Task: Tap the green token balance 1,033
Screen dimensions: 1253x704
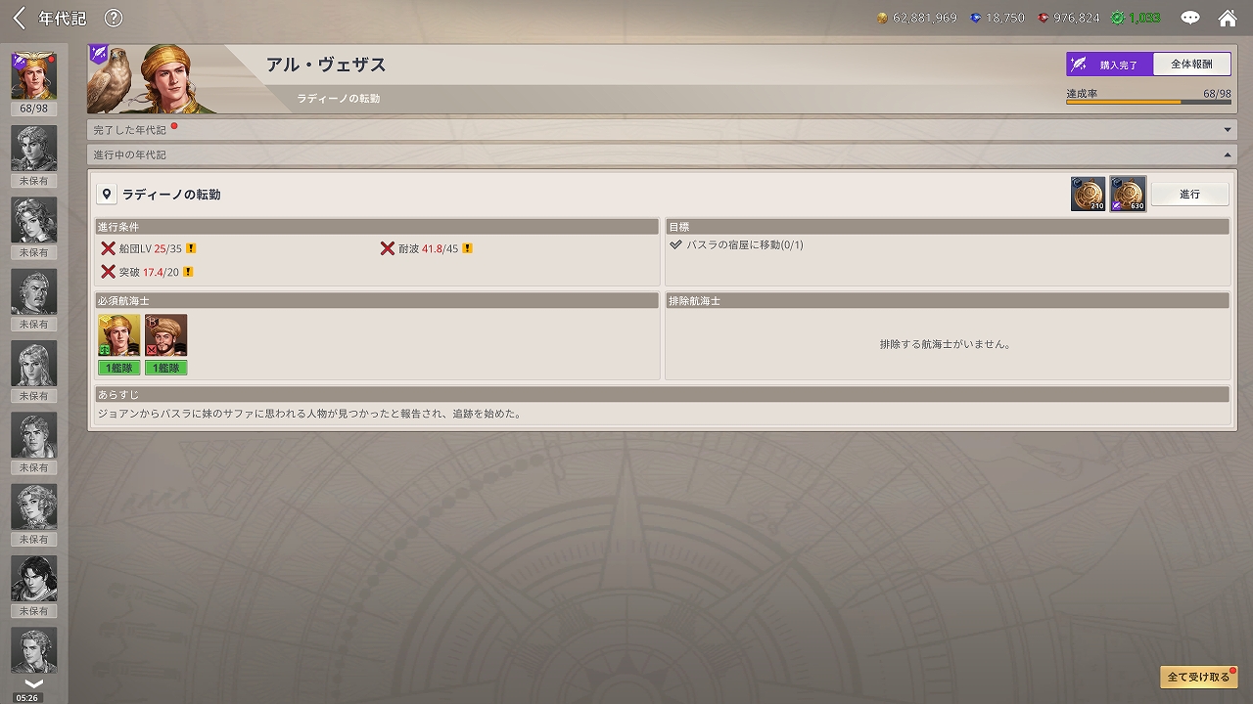Action: [1136, 18]
